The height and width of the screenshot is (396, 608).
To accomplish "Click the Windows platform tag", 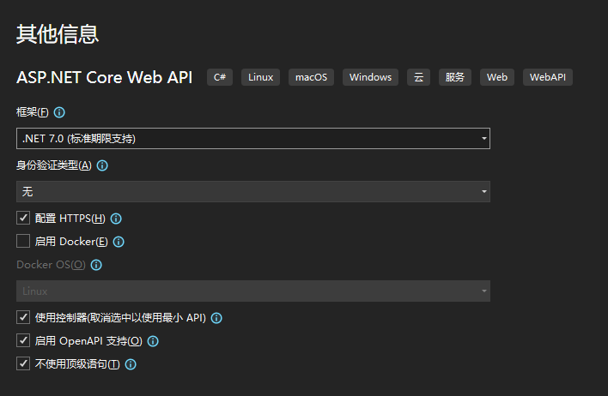I will pyautogui.click(x=371, y=77).
